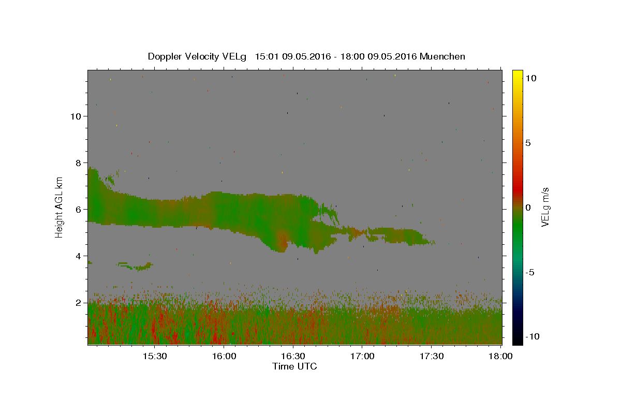This screenshot has height=414, width=621.
Task: Click the Height AGL km axis title
Action: click(x=60, y=208)
